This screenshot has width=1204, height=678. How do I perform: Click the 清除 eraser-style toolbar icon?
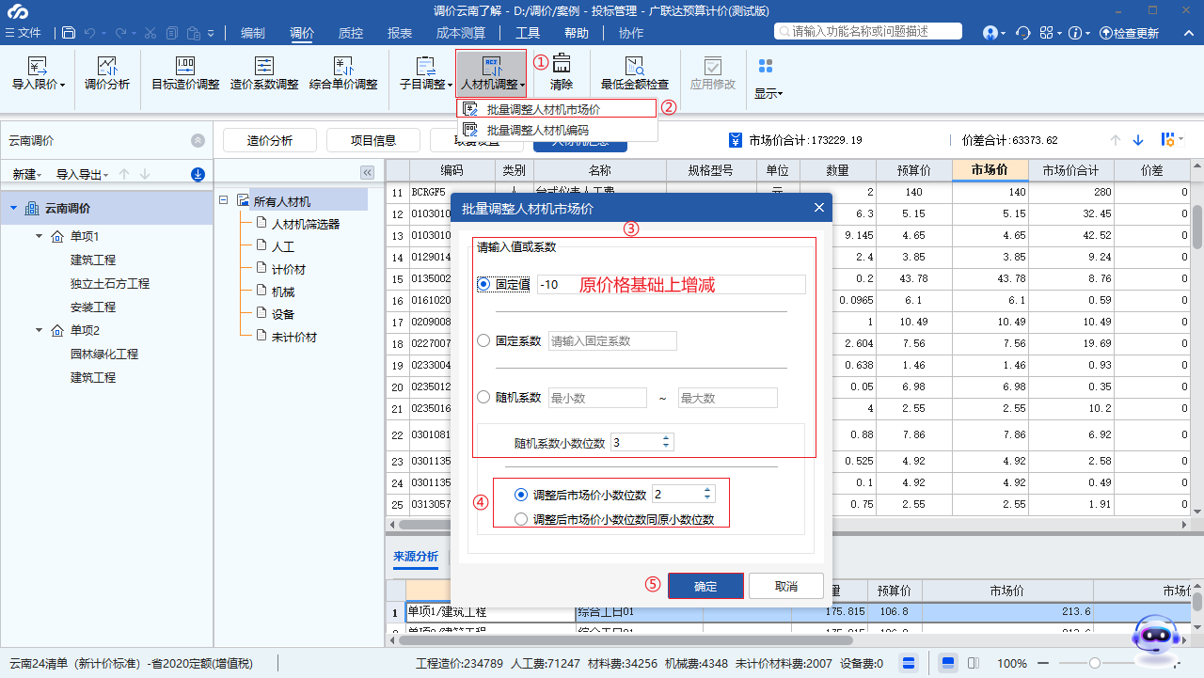(562, 75)
